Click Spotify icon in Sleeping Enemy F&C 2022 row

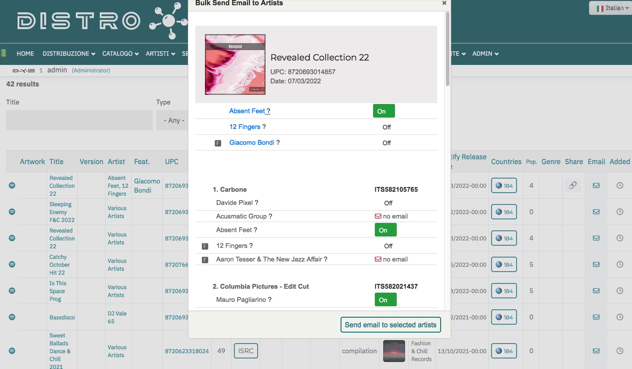coord(12,212)
